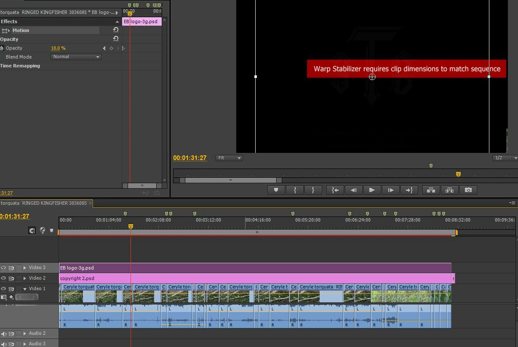Click the Program Monitor timecode 00:01:31:27
This screenshot has height=347, width=518.
coord(190,158)
